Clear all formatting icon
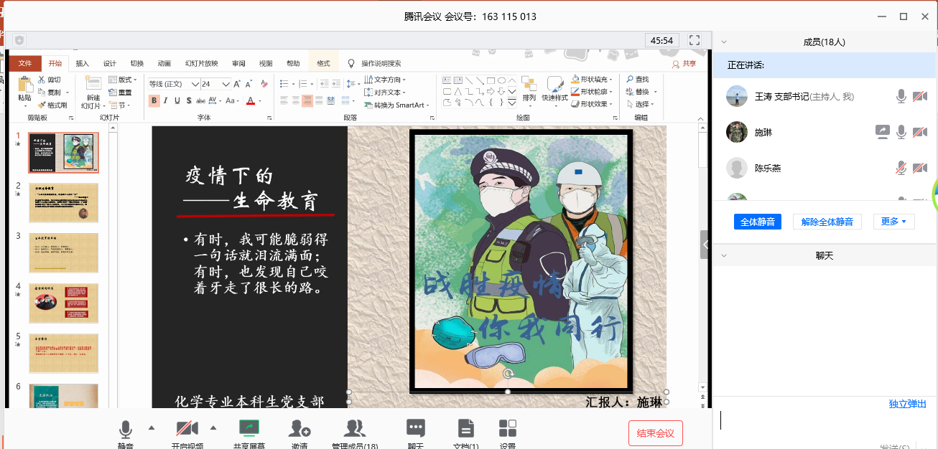 (264, 84)
